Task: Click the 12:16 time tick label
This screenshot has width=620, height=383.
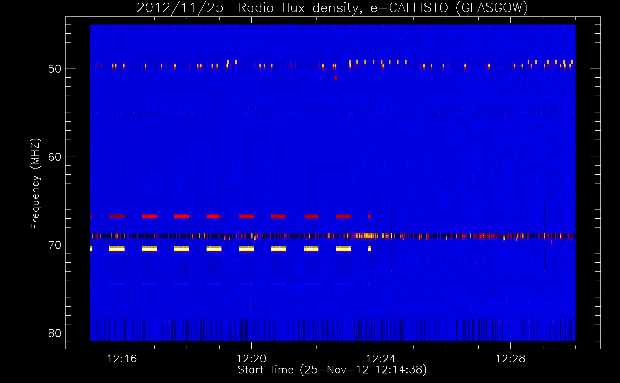Action: 122,359
